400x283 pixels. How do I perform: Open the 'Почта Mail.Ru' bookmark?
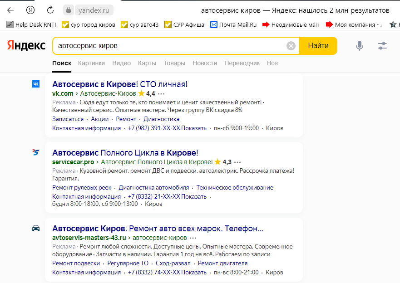click(x=233, y=24)
